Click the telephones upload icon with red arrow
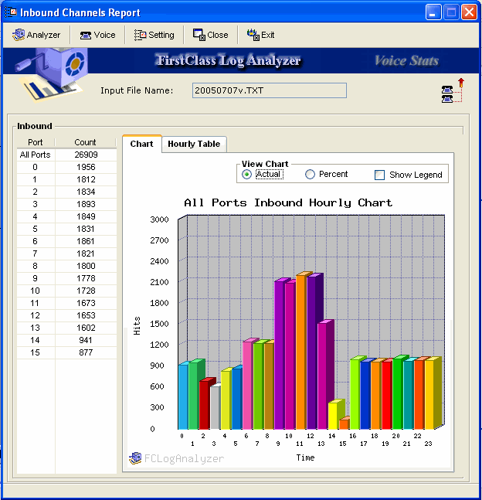Image resolution: width=482 pixels, height=500 pixels. point(452,90)
